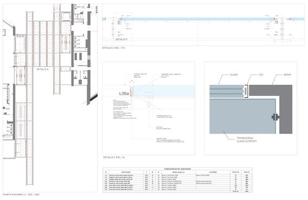Click the GLASS callout label
The height and width of the screenshot is (200, 308).
click(234, 75)
